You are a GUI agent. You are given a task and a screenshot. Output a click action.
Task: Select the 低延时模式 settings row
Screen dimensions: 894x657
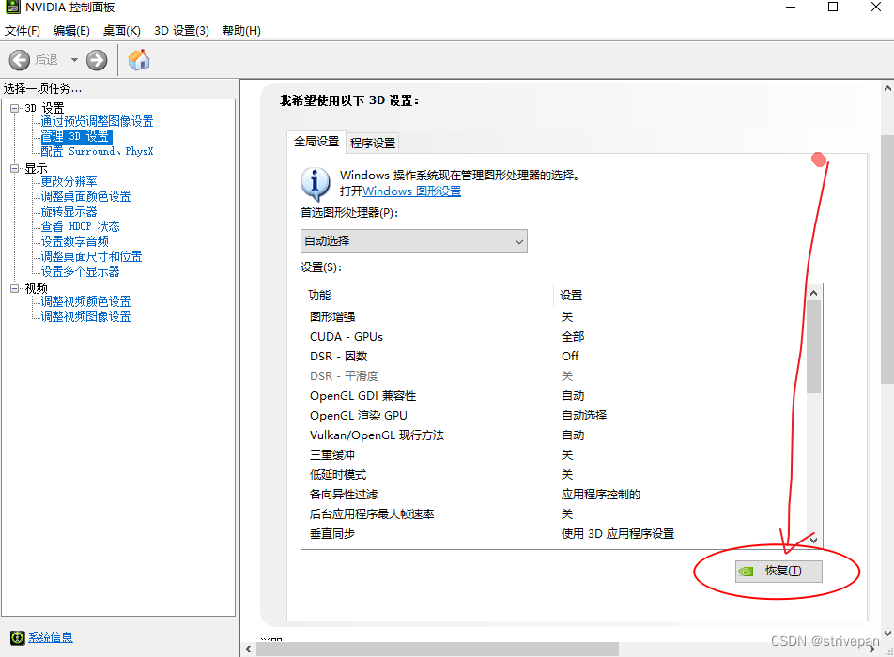554,475
